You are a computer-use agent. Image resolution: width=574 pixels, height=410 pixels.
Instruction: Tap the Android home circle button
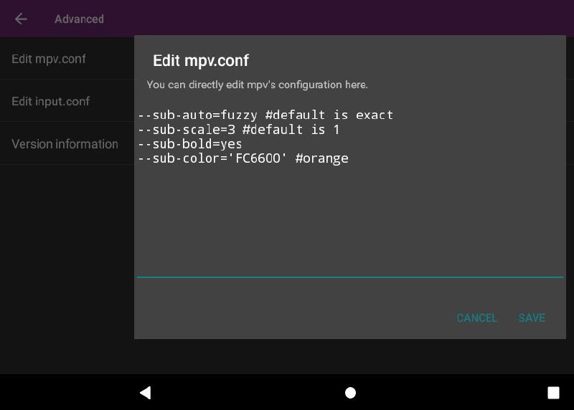(350, 393)
